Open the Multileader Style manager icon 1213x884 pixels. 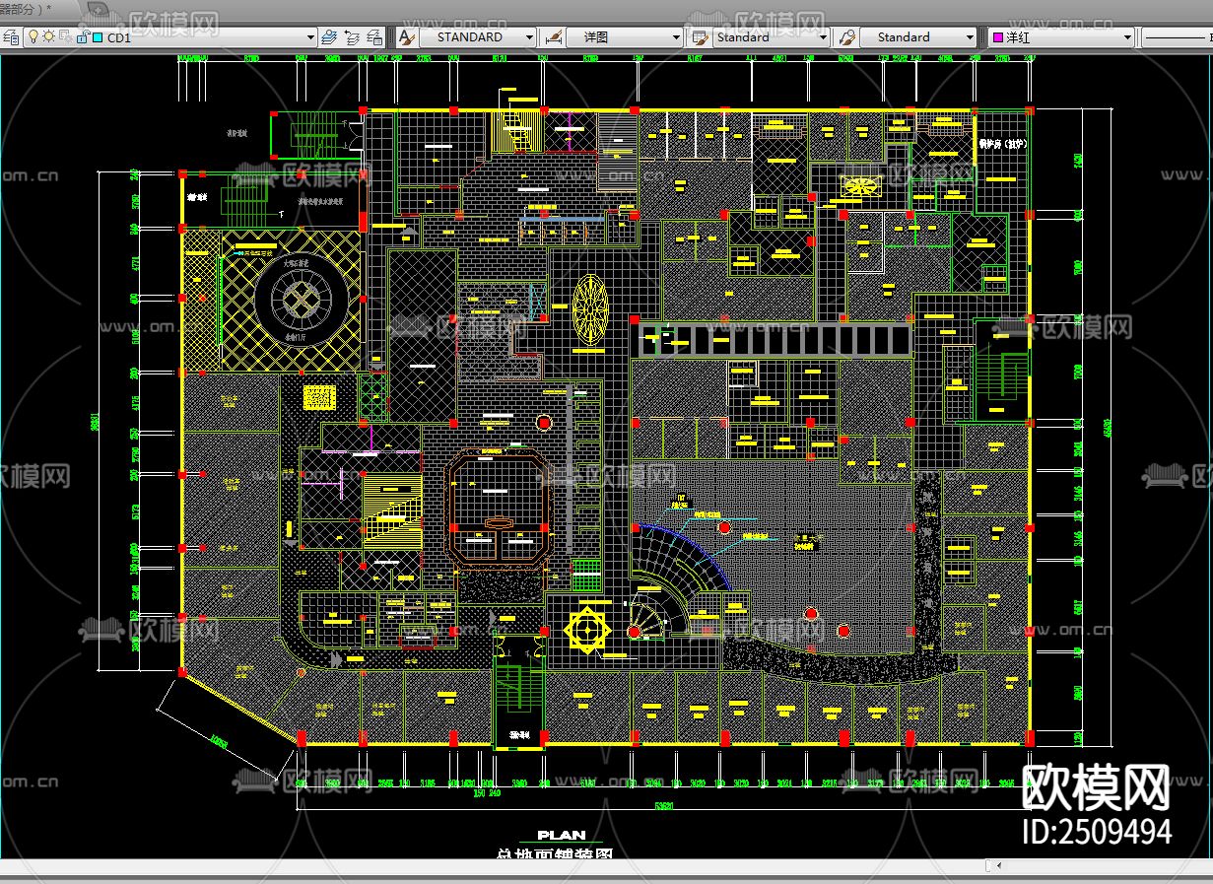845,37
